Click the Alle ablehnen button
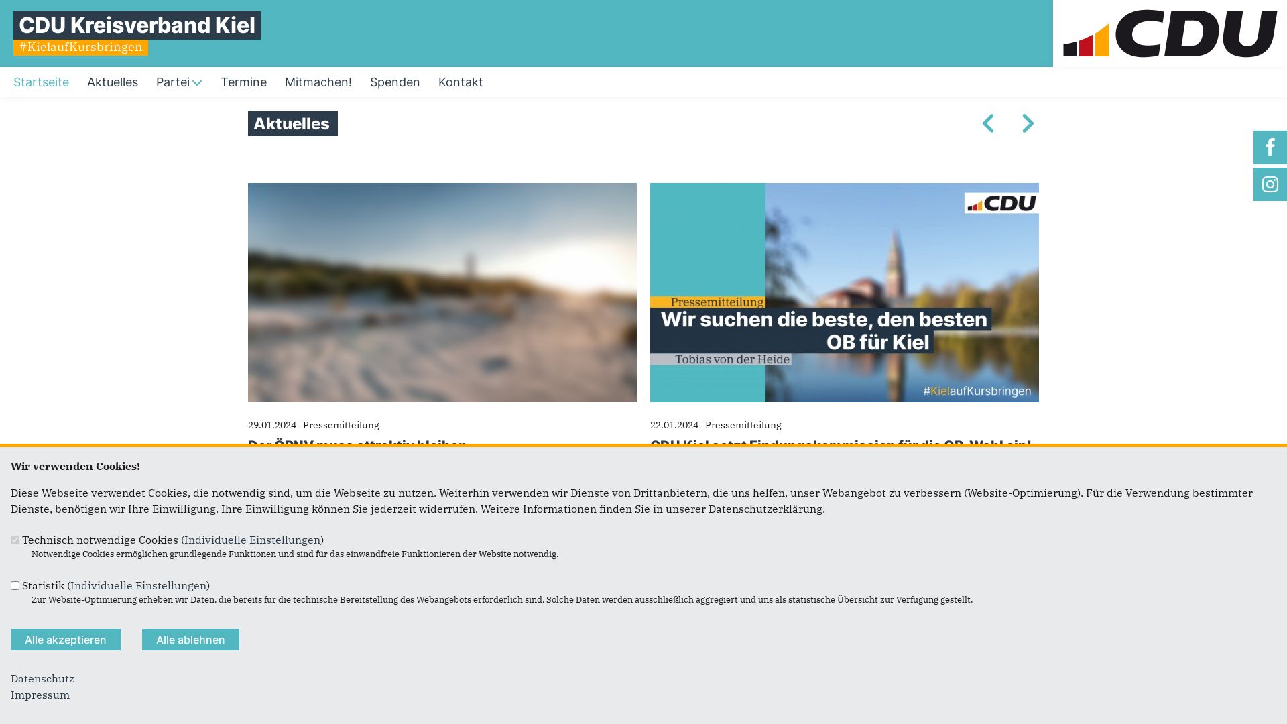Viewport: 1287px width, 724px height. point(190,640)
